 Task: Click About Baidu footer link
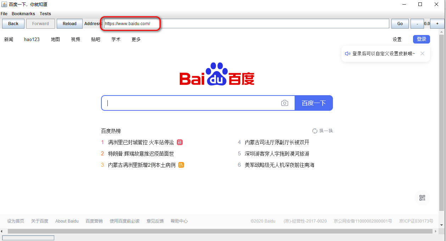(x=67, y=221)
